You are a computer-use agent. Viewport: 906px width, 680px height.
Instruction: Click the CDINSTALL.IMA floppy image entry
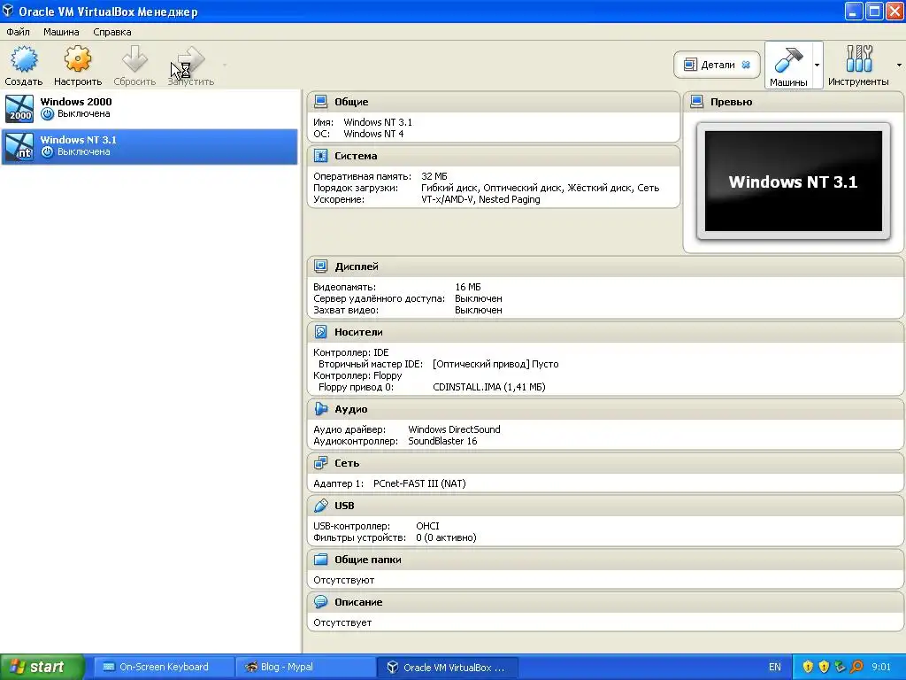coord(488,387)
